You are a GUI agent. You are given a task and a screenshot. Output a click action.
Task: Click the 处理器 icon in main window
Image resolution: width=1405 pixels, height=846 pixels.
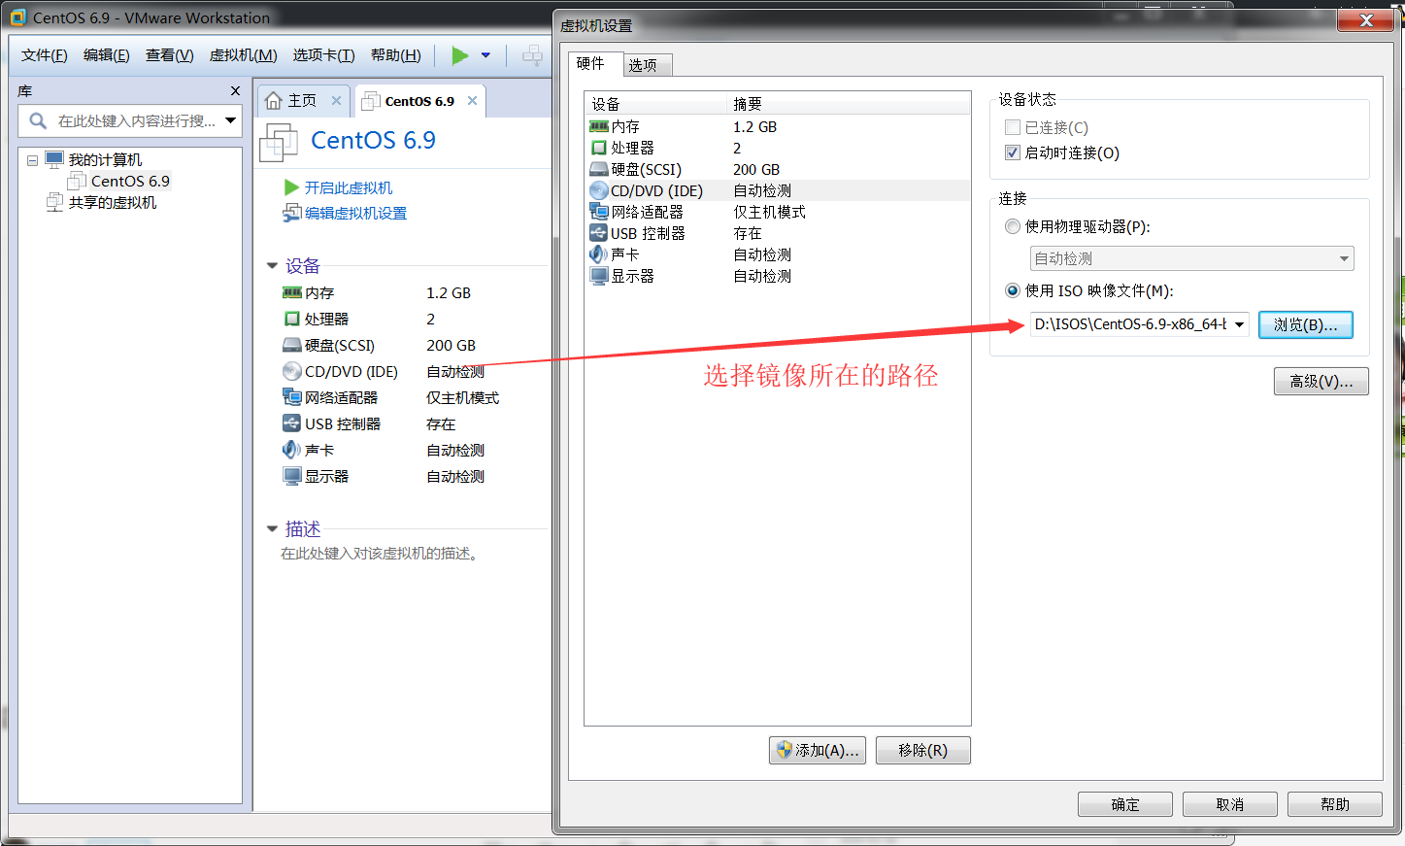coord(291,319)
